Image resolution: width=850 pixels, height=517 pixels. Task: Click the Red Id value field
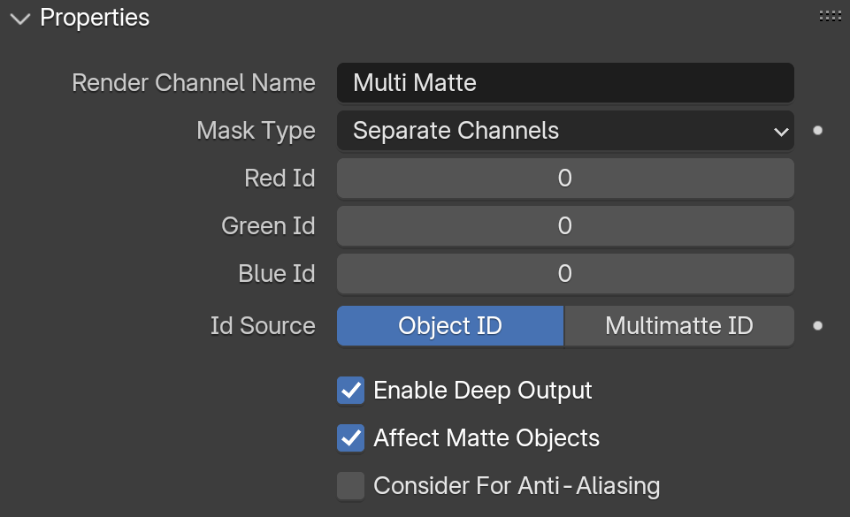tap(565, 179)
